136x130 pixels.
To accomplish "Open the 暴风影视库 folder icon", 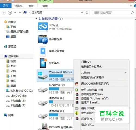I will 43,39.
